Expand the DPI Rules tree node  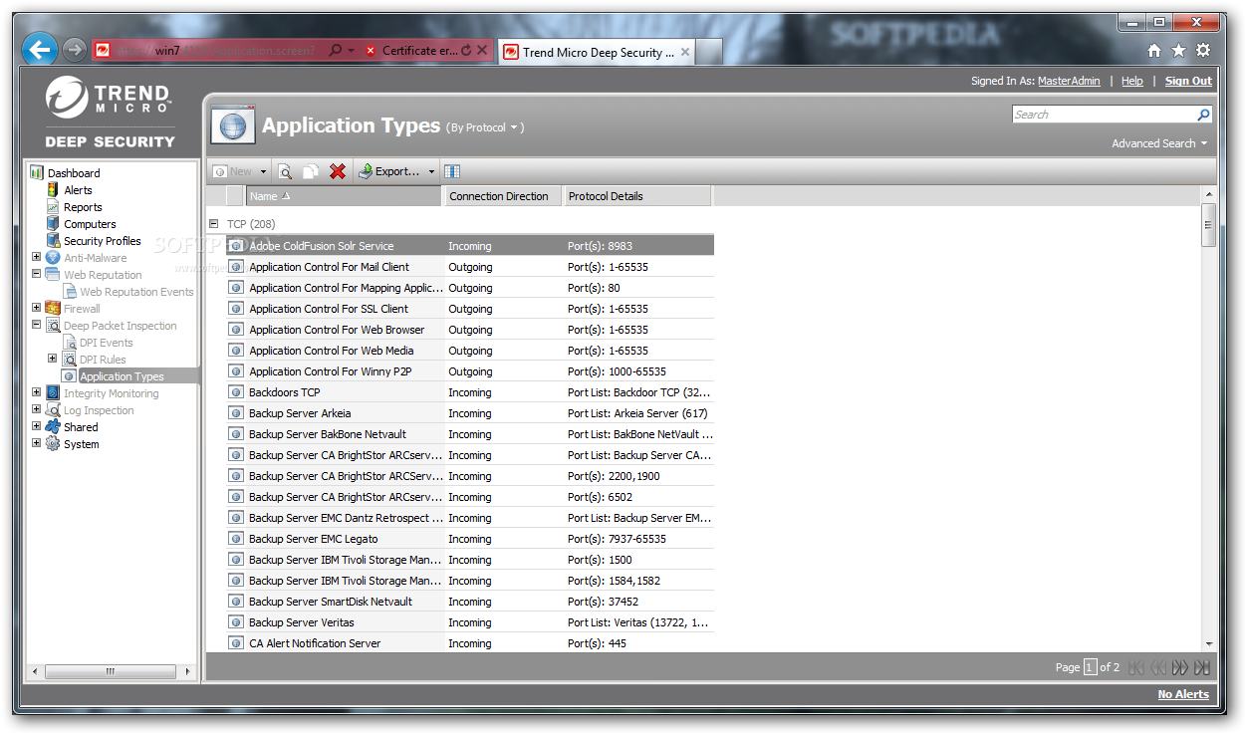pyautogui.click(x=53, y=359)
